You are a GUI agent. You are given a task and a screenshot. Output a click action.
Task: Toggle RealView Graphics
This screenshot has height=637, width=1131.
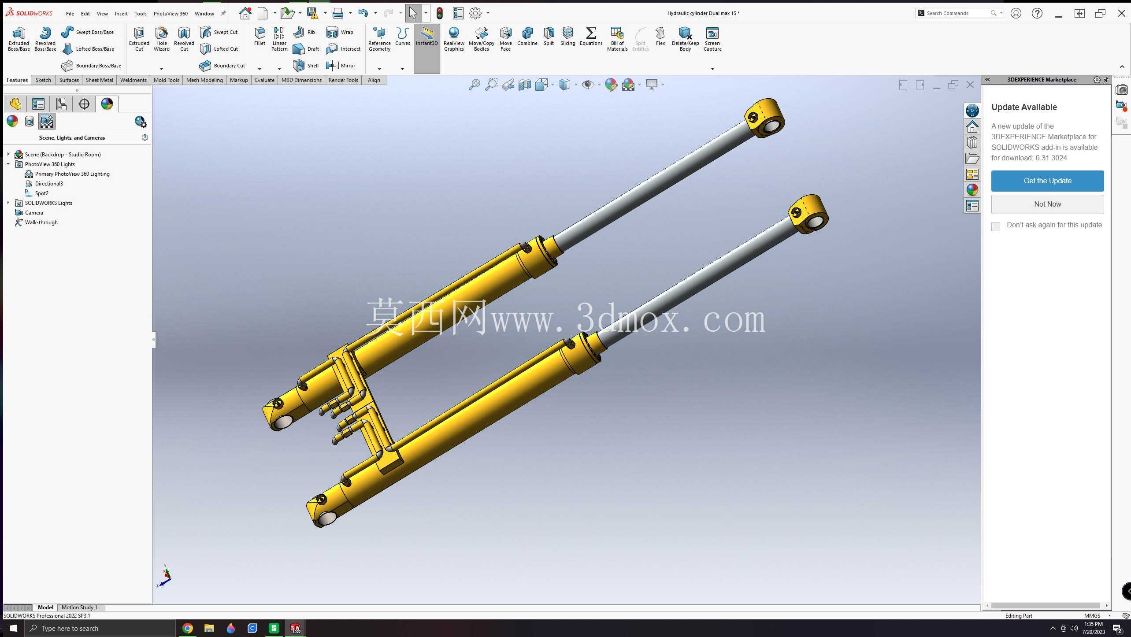454,39
